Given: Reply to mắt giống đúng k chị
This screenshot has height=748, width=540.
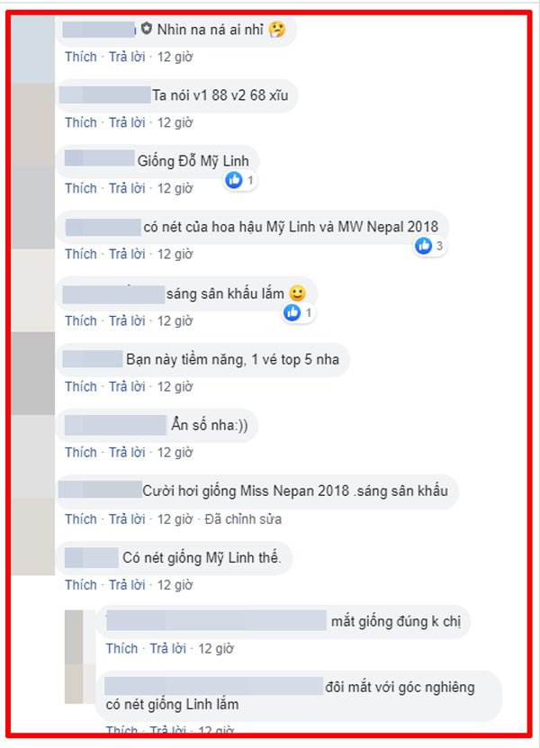Looking at the screenshot, I should [x=168, y=648].
